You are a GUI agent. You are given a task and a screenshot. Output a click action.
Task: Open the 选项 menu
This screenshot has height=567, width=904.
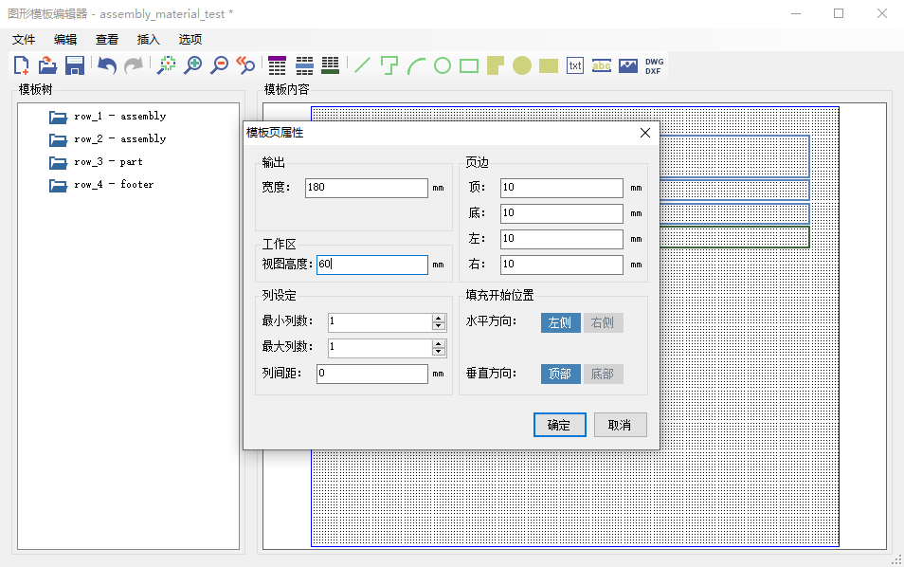[x=190, y=39]
